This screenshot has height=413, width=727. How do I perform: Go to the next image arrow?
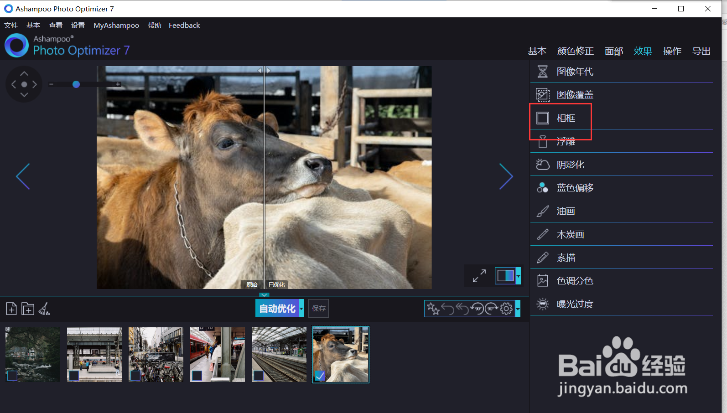pyautogui.click(x=506, y=176)
